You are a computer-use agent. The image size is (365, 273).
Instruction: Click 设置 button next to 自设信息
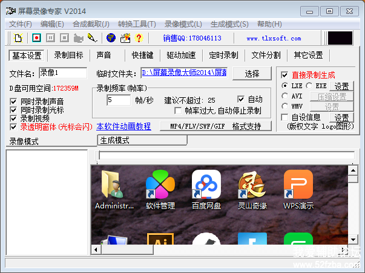341,118
